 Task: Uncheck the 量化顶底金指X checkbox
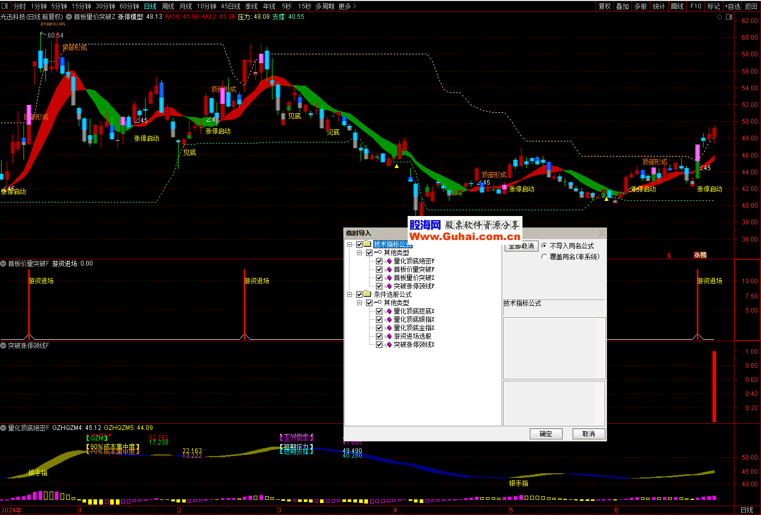379,328
